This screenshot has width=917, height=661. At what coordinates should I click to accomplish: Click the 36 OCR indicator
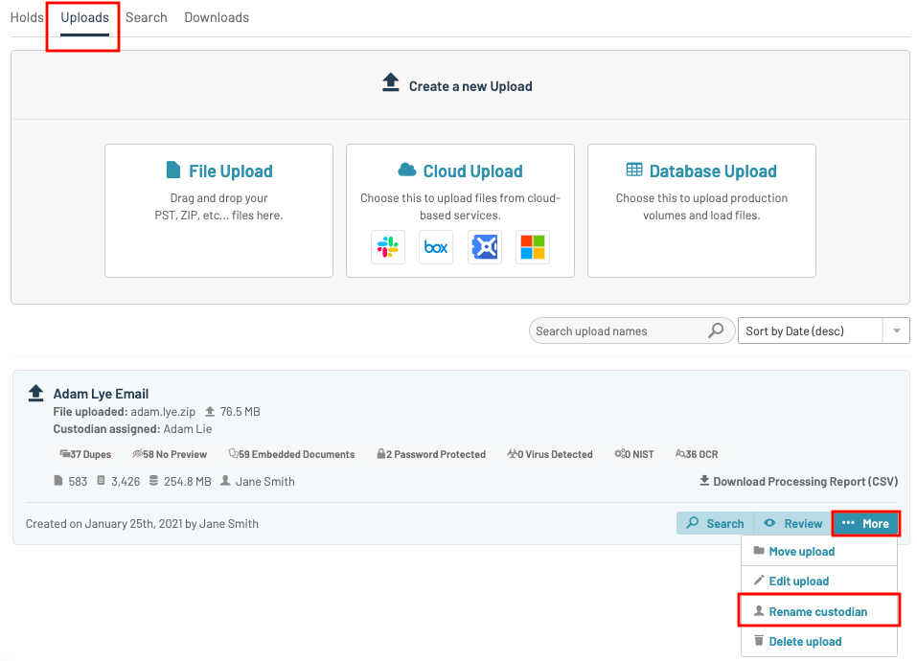click(x=697, y=454)
